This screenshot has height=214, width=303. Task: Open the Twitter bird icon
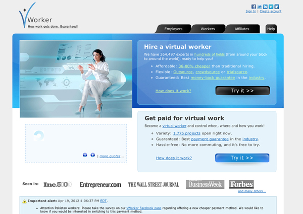[260, 7]
